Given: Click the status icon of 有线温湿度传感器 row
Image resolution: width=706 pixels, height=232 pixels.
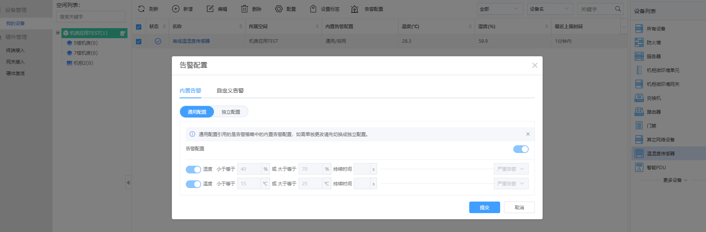Looking at the screenshot, I should coord(158,41).
